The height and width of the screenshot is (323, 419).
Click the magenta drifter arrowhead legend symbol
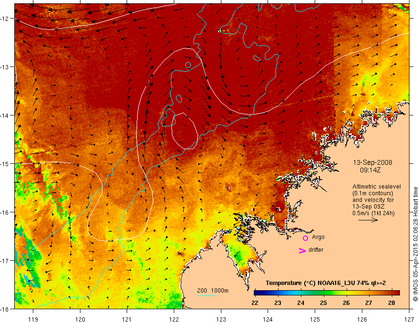pos(302,250)
